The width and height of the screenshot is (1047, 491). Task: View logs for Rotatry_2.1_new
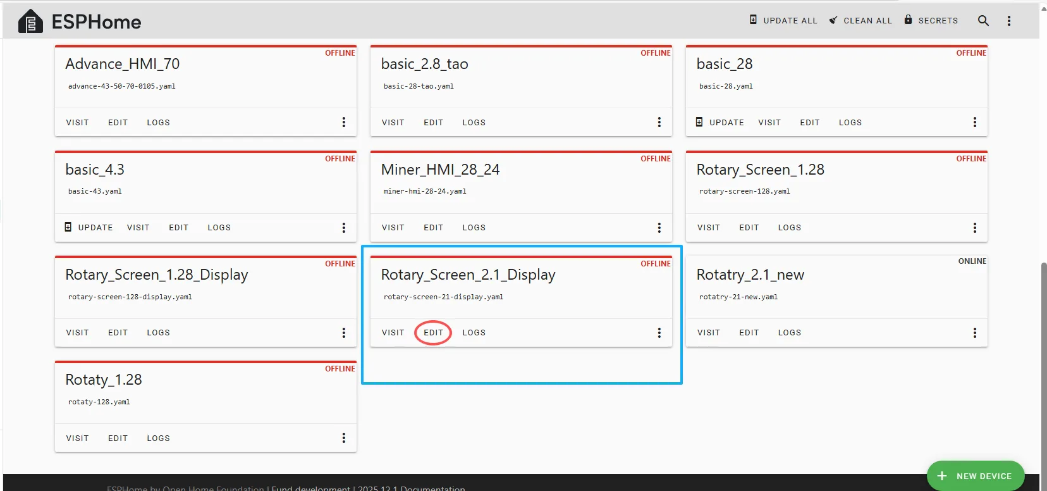(x=789, y=333)
